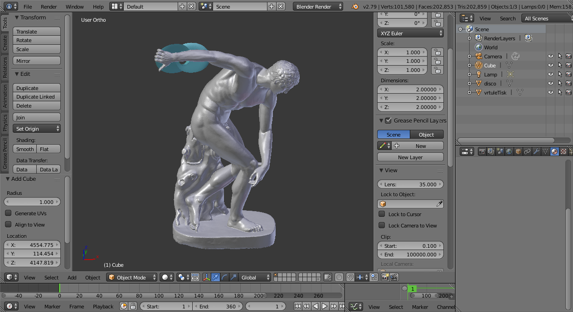The image size is (573, 312).
Task: Open the All Scenes outliner filter dropdown
Action: (547, 18)
